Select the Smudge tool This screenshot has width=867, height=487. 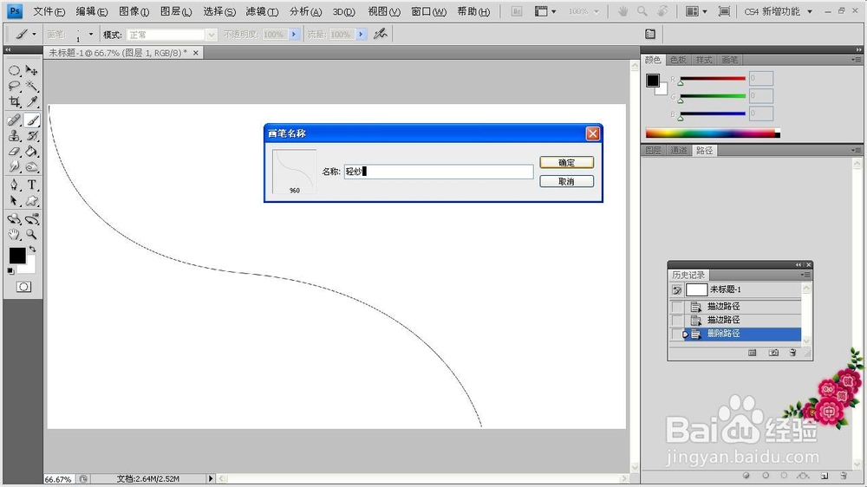pos(15,166)
